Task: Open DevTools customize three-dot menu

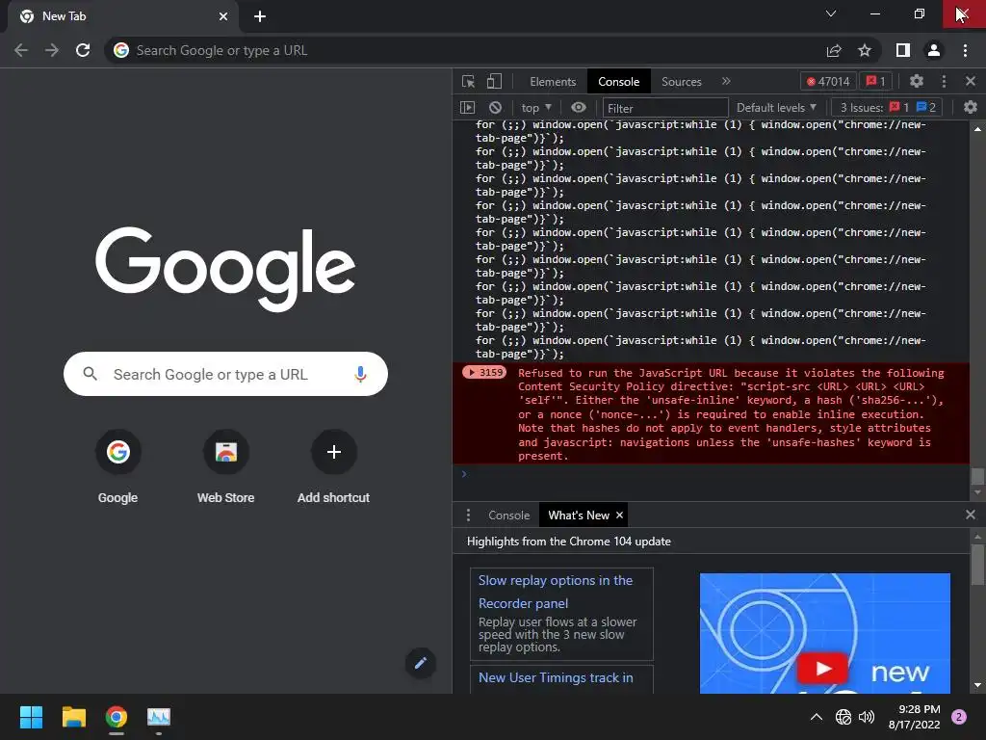Action: click(944, 81)
